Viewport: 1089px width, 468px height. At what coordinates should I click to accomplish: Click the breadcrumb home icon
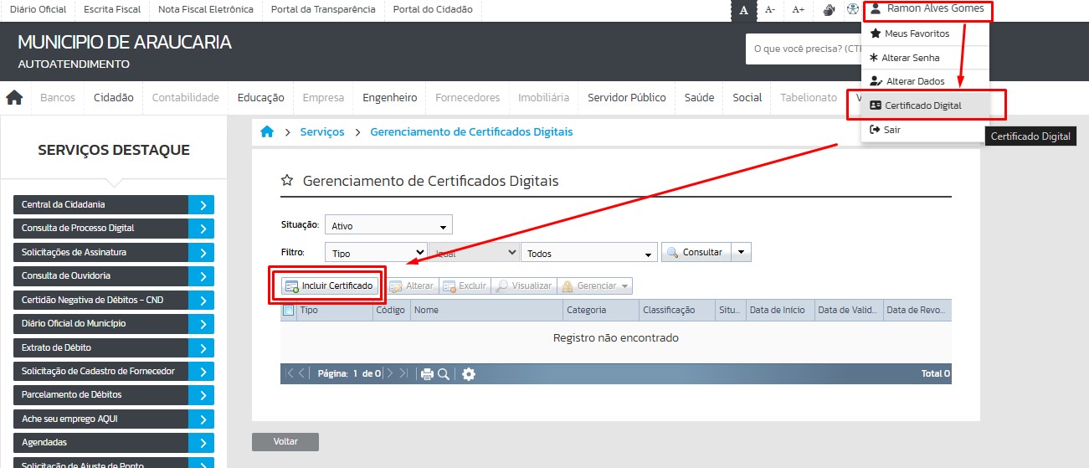coord(267,132)
